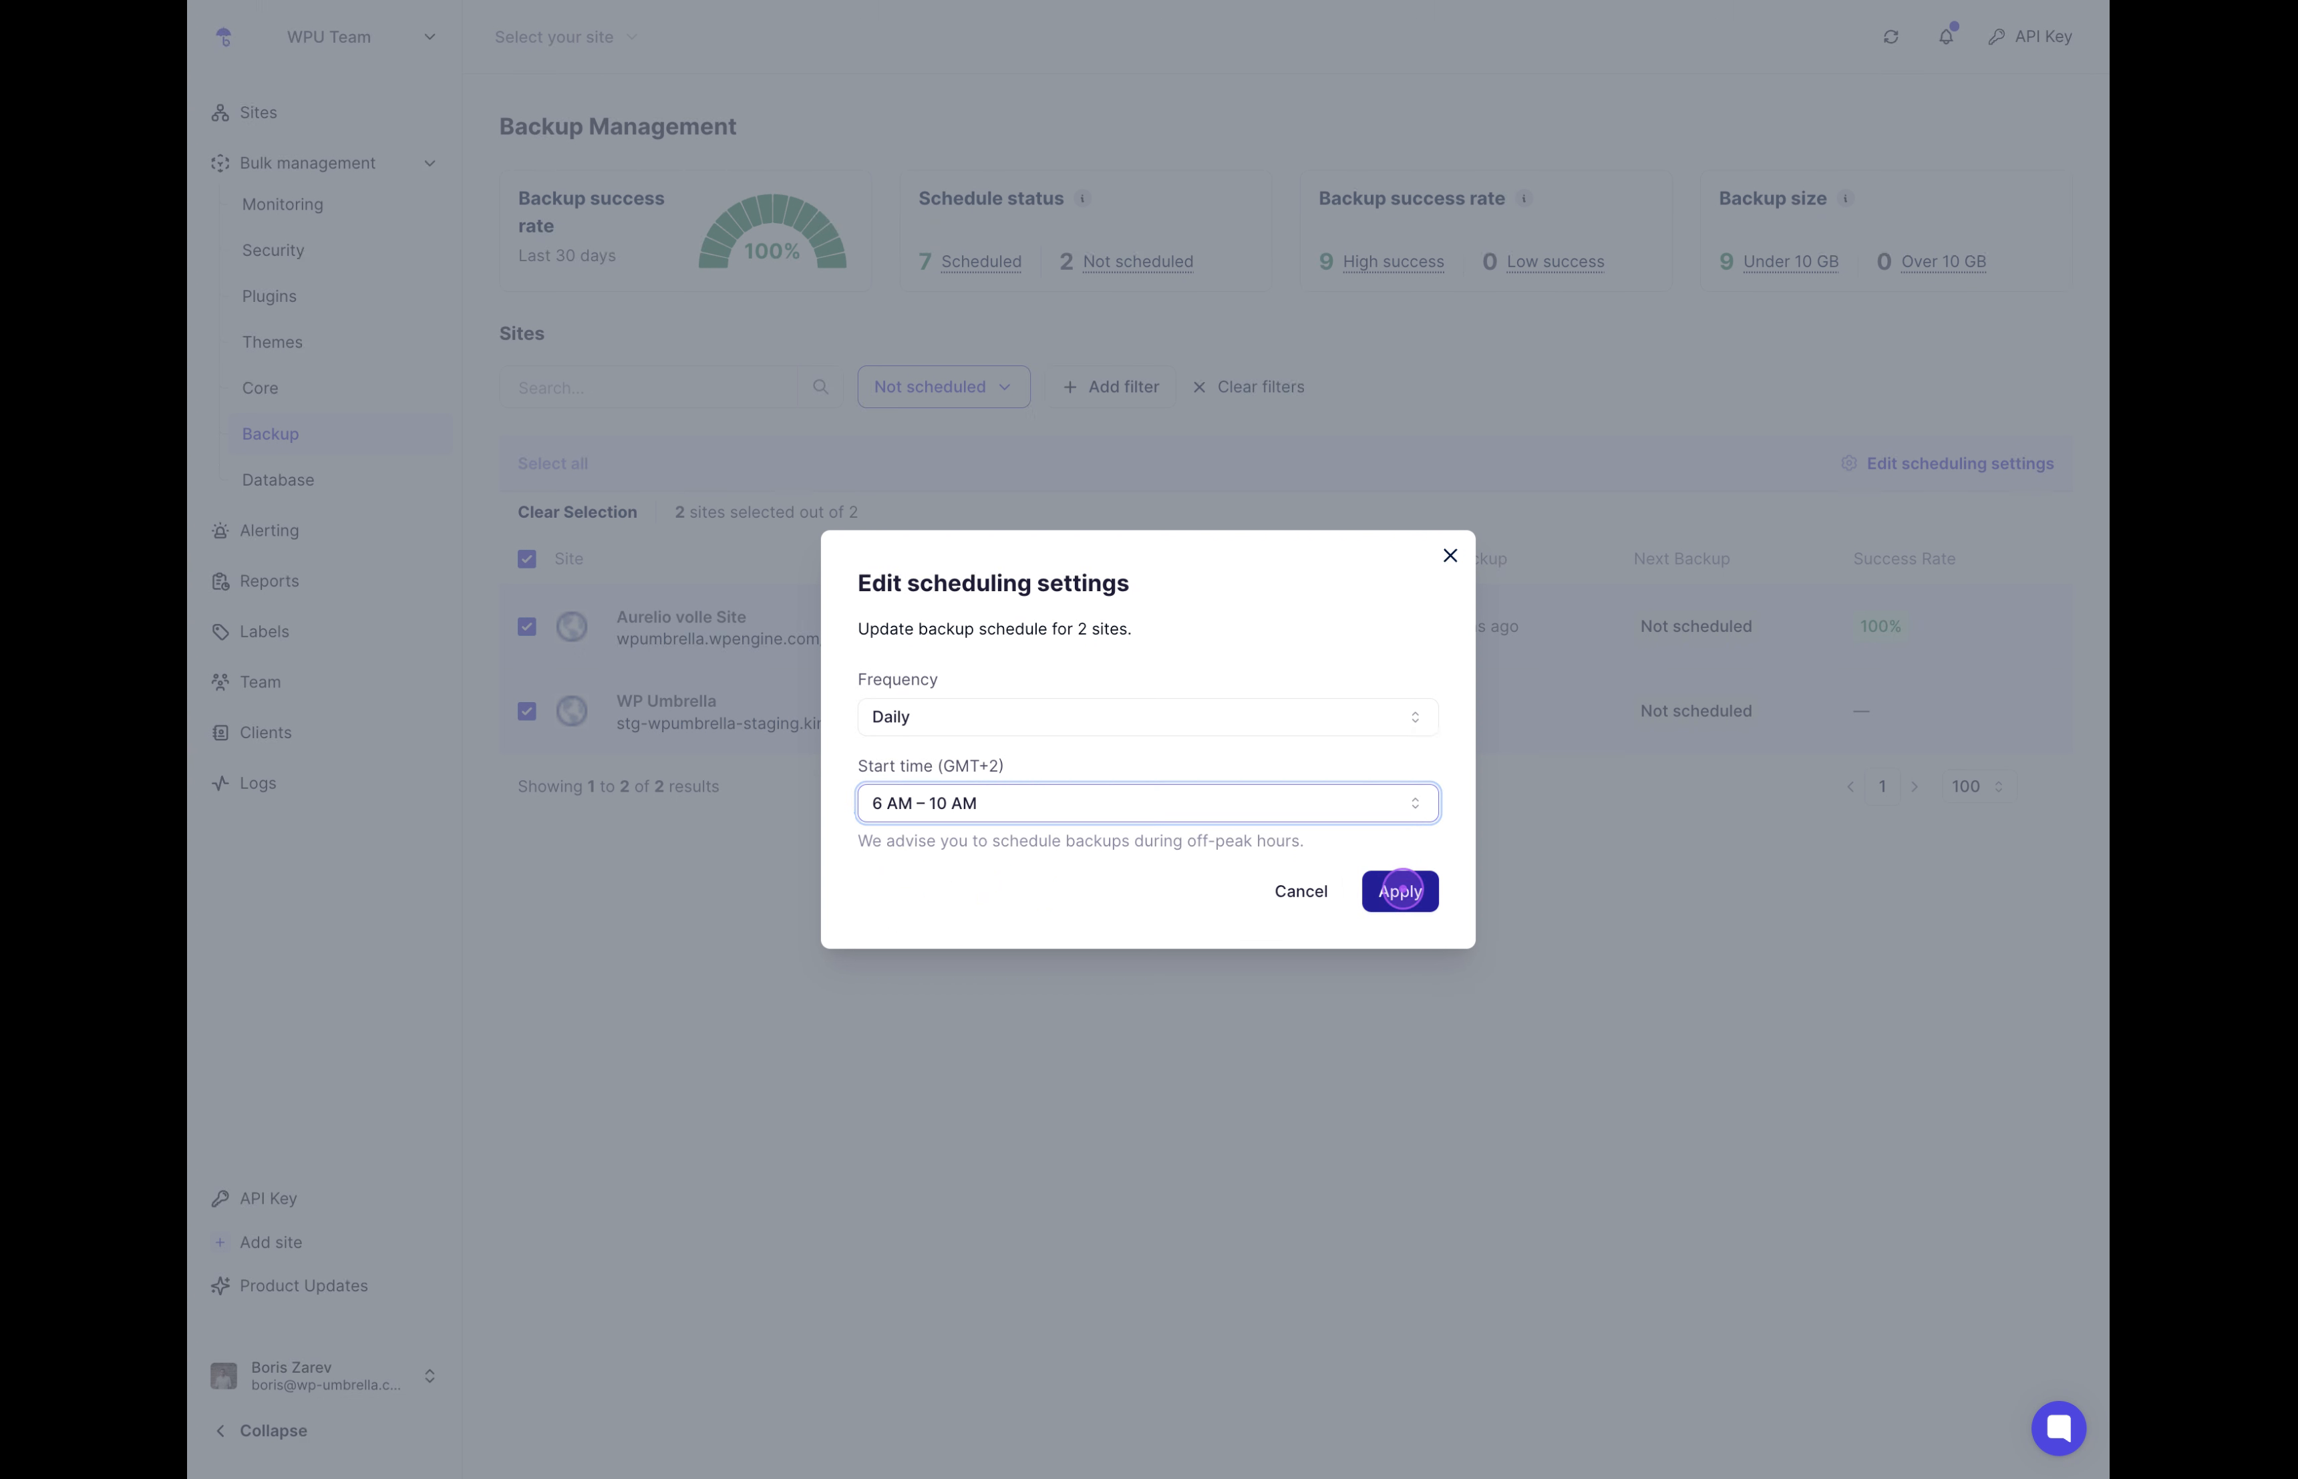Click Edit scheduling settings link
Viewport: 2298px width, 1479px height.
coord(1947,464)
